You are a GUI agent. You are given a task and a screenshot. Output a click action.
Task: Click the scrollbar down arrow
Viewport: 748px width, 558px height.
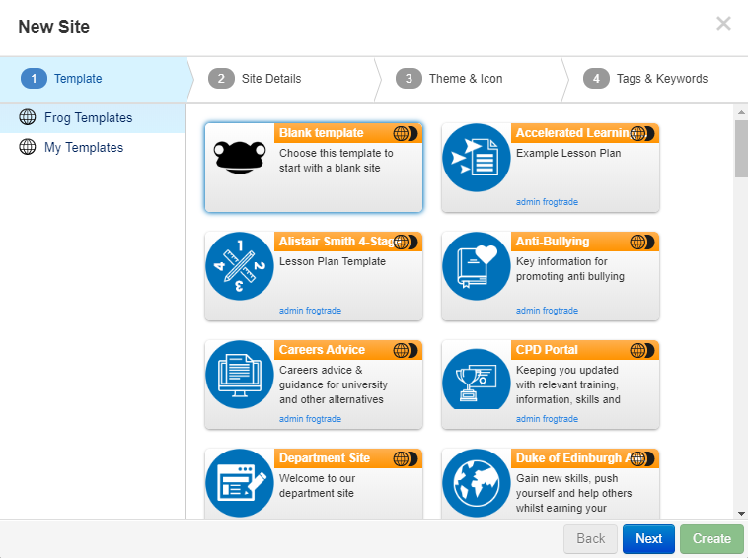click(x=741, y=514)
